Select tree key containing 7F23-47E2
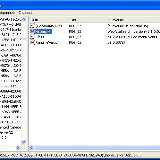160x160 pixels. (10, 60)
